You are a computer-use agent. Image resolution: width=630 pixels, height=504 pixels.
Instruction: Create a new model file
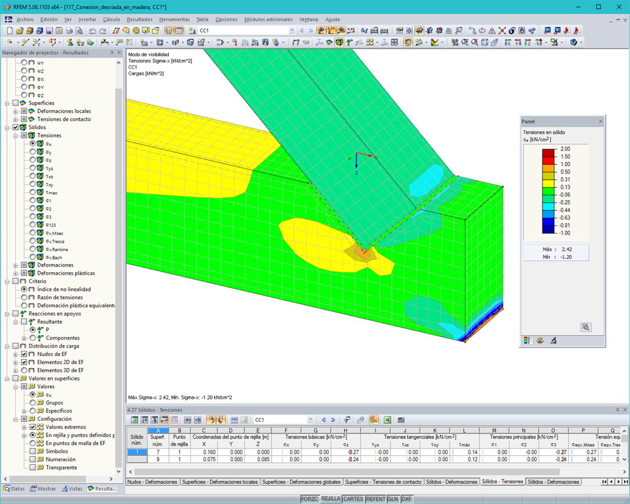(9, 30)
